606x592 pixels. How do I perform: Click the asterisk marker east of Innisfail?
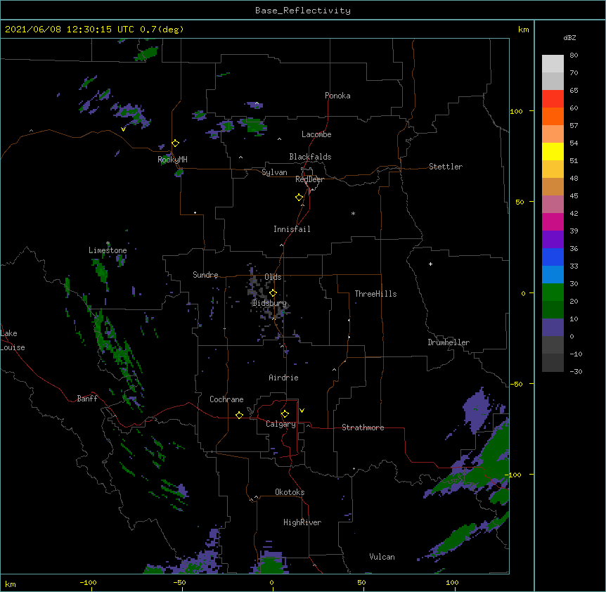[353, 214]
